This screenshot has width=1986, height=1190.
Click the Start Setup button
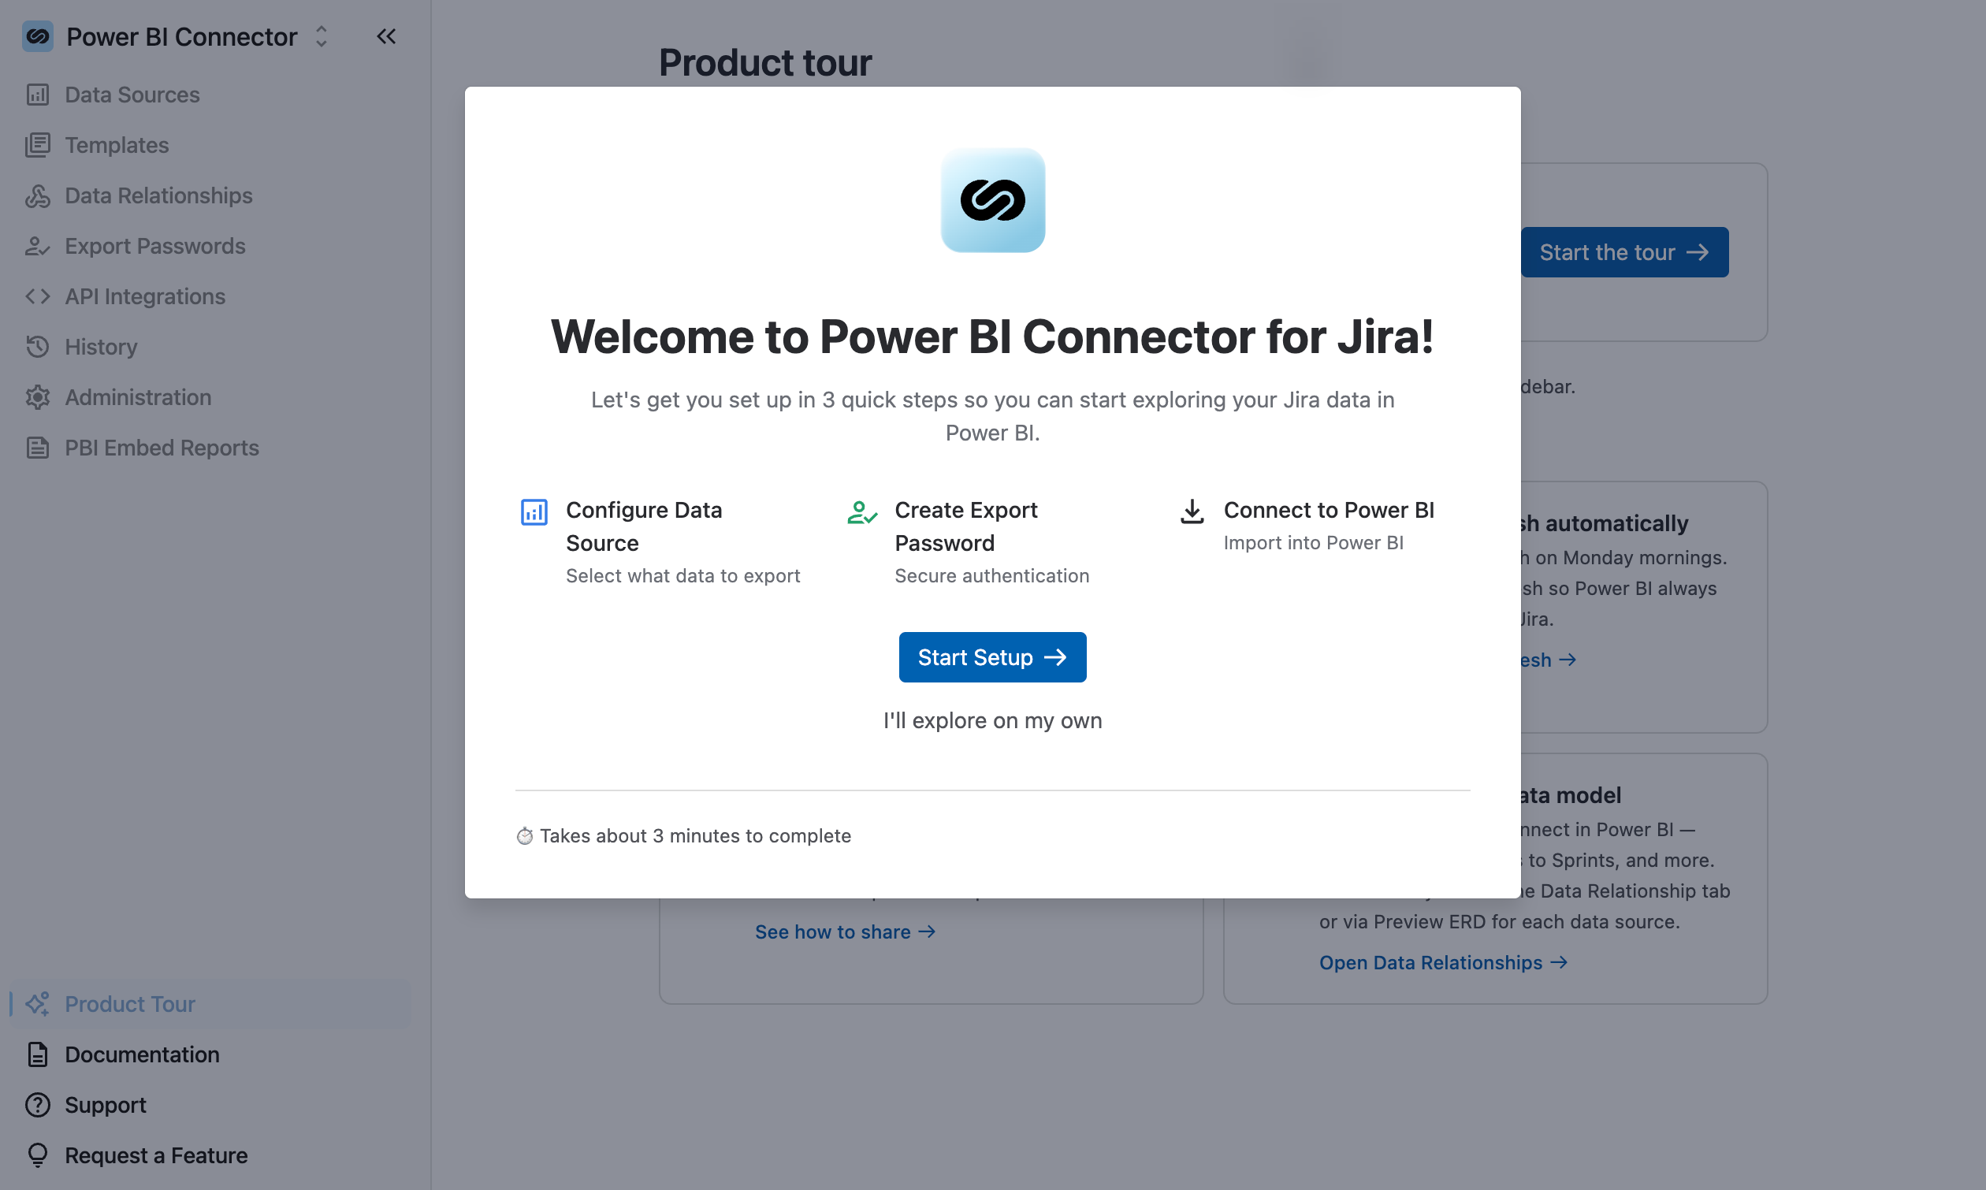(992, 657)
